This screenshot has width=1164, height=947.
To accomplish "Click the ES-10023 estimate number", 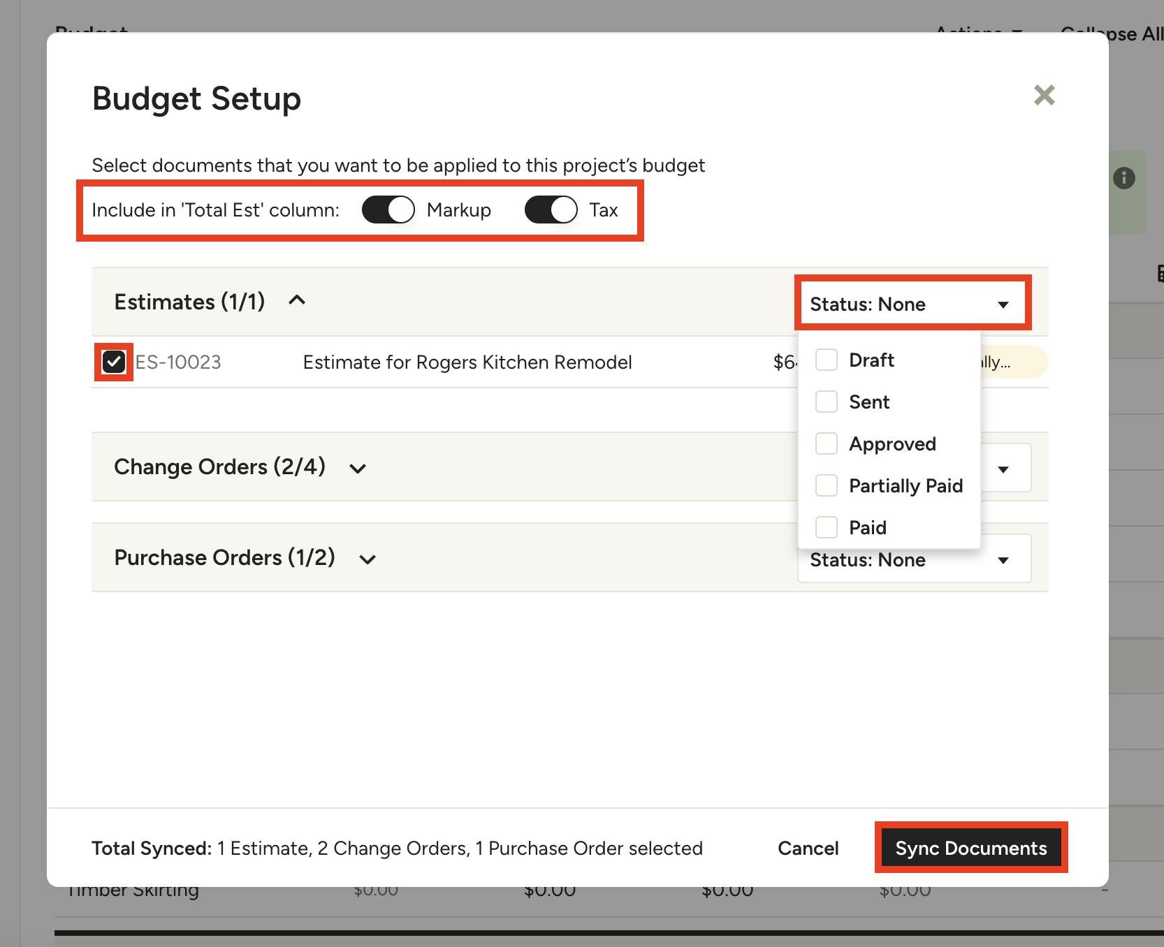I will click(178, 362).
